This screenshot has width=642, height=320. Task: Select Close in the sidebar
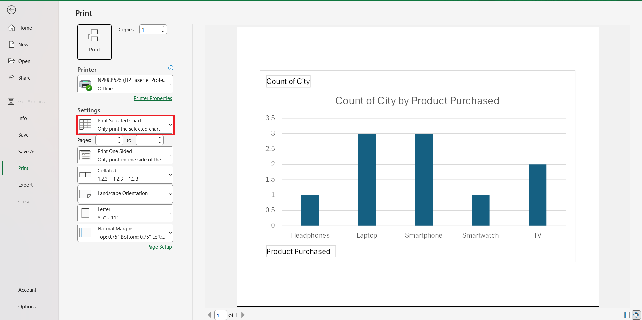pos(24,202)
